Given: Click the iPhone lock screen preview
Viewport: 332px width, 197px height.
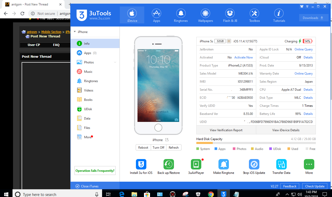Looking at the screenshot, I should 158,86.
